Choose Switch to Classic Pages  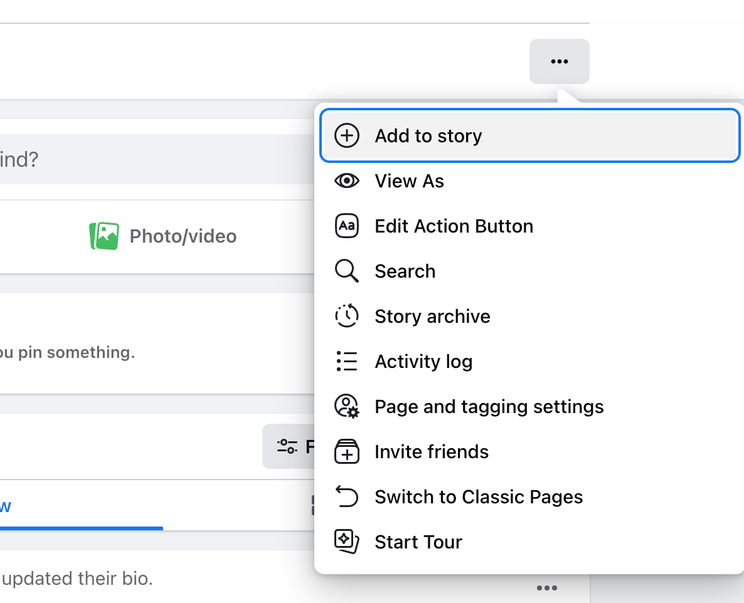tap(479, 497)
